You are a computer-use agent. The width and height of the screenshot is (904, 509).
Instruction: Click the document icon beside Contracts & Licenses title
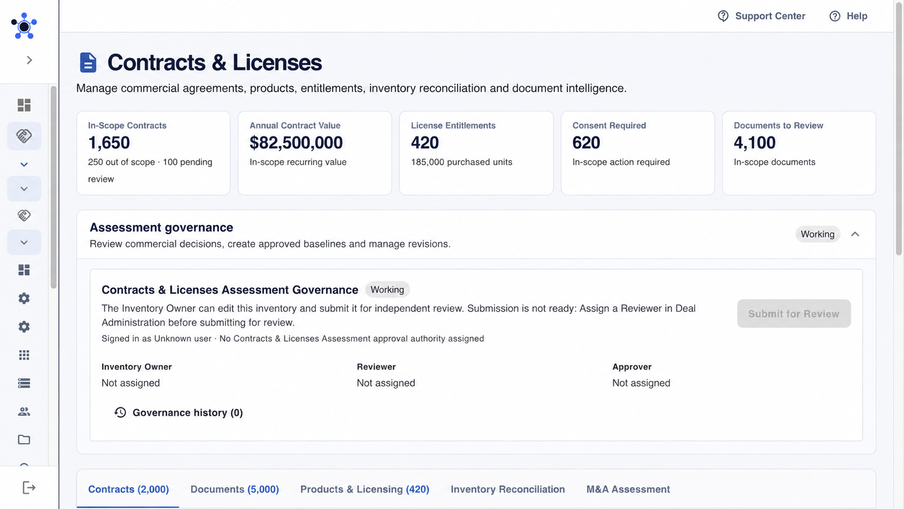tap(88, 63)
